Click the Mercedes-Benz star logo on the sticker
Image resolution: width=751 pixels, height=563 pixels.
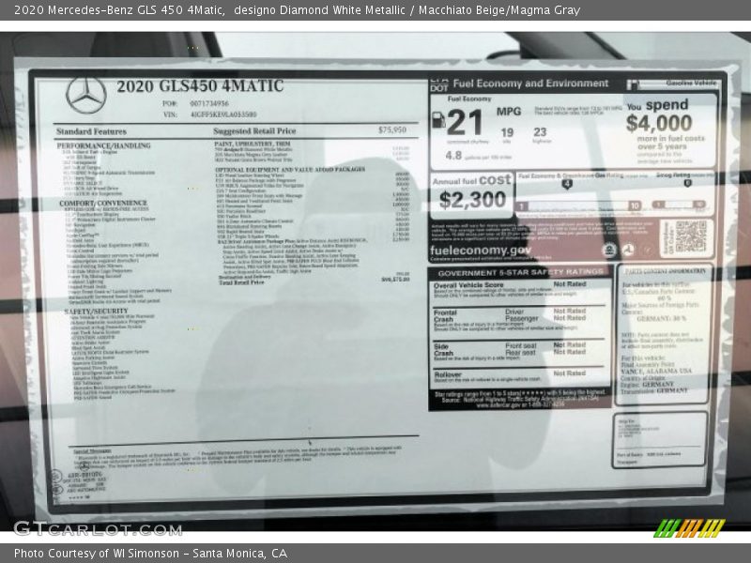pos(86,96)
